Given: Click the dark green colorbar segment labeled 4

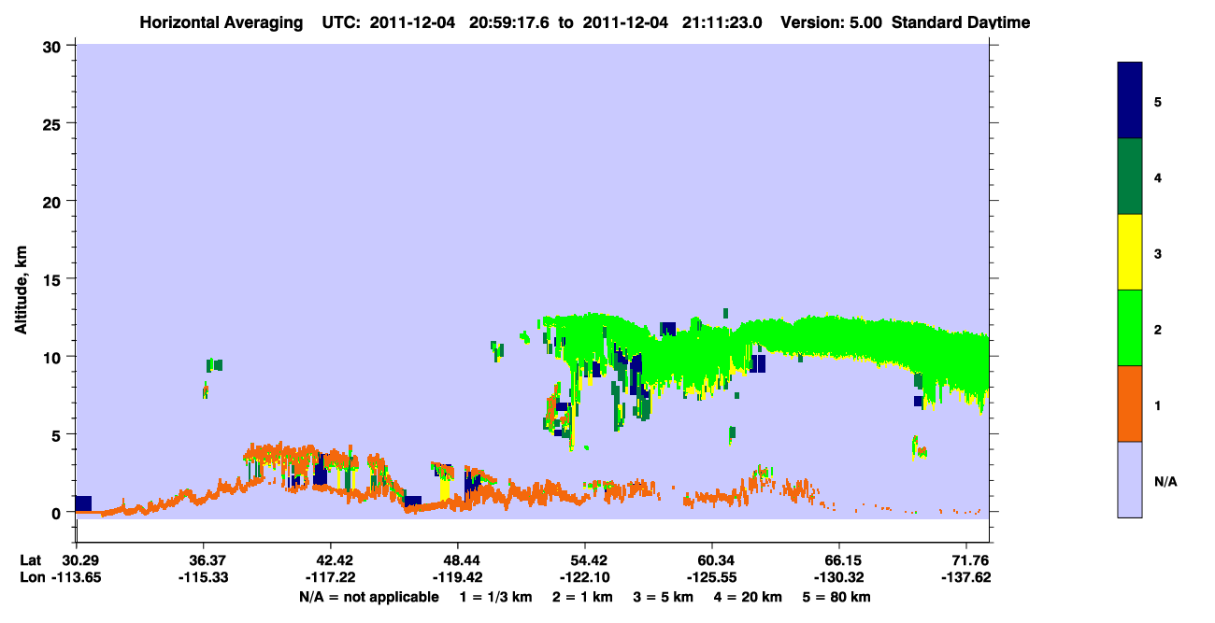Looking at the screenshot, I should 1130,177.
